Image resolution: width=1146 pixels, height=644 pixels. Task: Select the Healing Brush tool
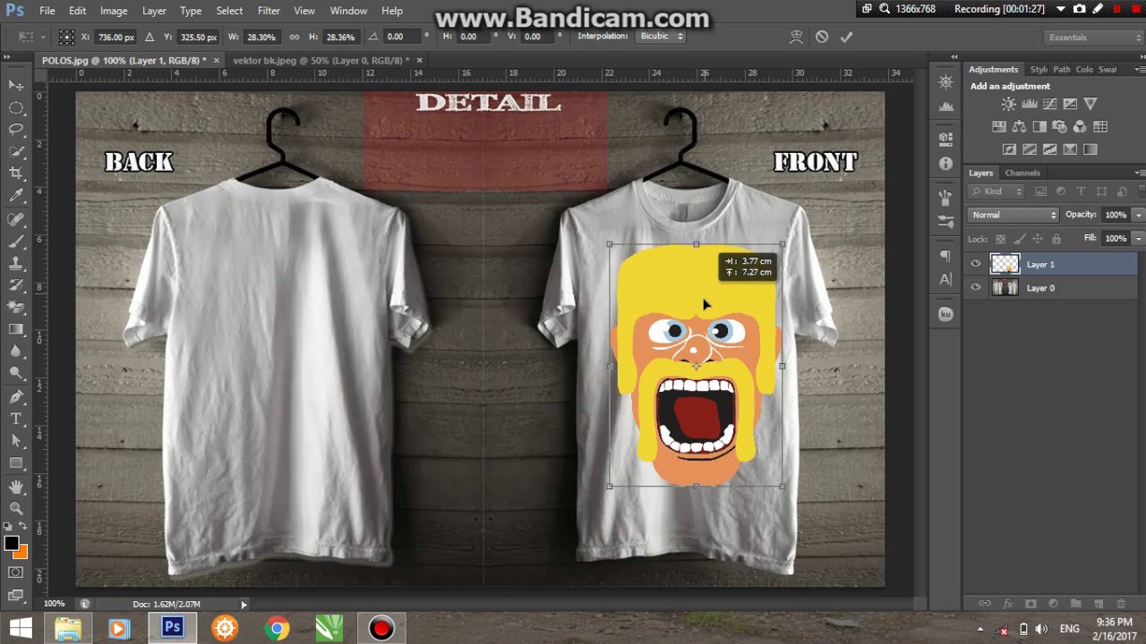coord(16,219)
